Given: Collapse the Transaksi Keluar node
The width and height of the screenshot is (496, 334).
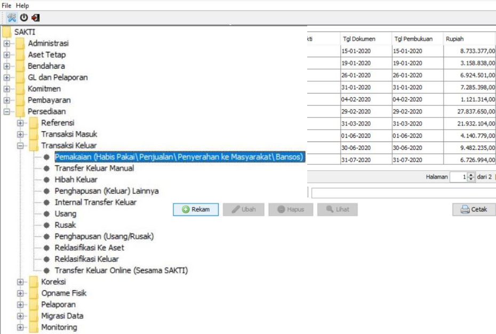Looking at the screenshot, I should [20, 145].
